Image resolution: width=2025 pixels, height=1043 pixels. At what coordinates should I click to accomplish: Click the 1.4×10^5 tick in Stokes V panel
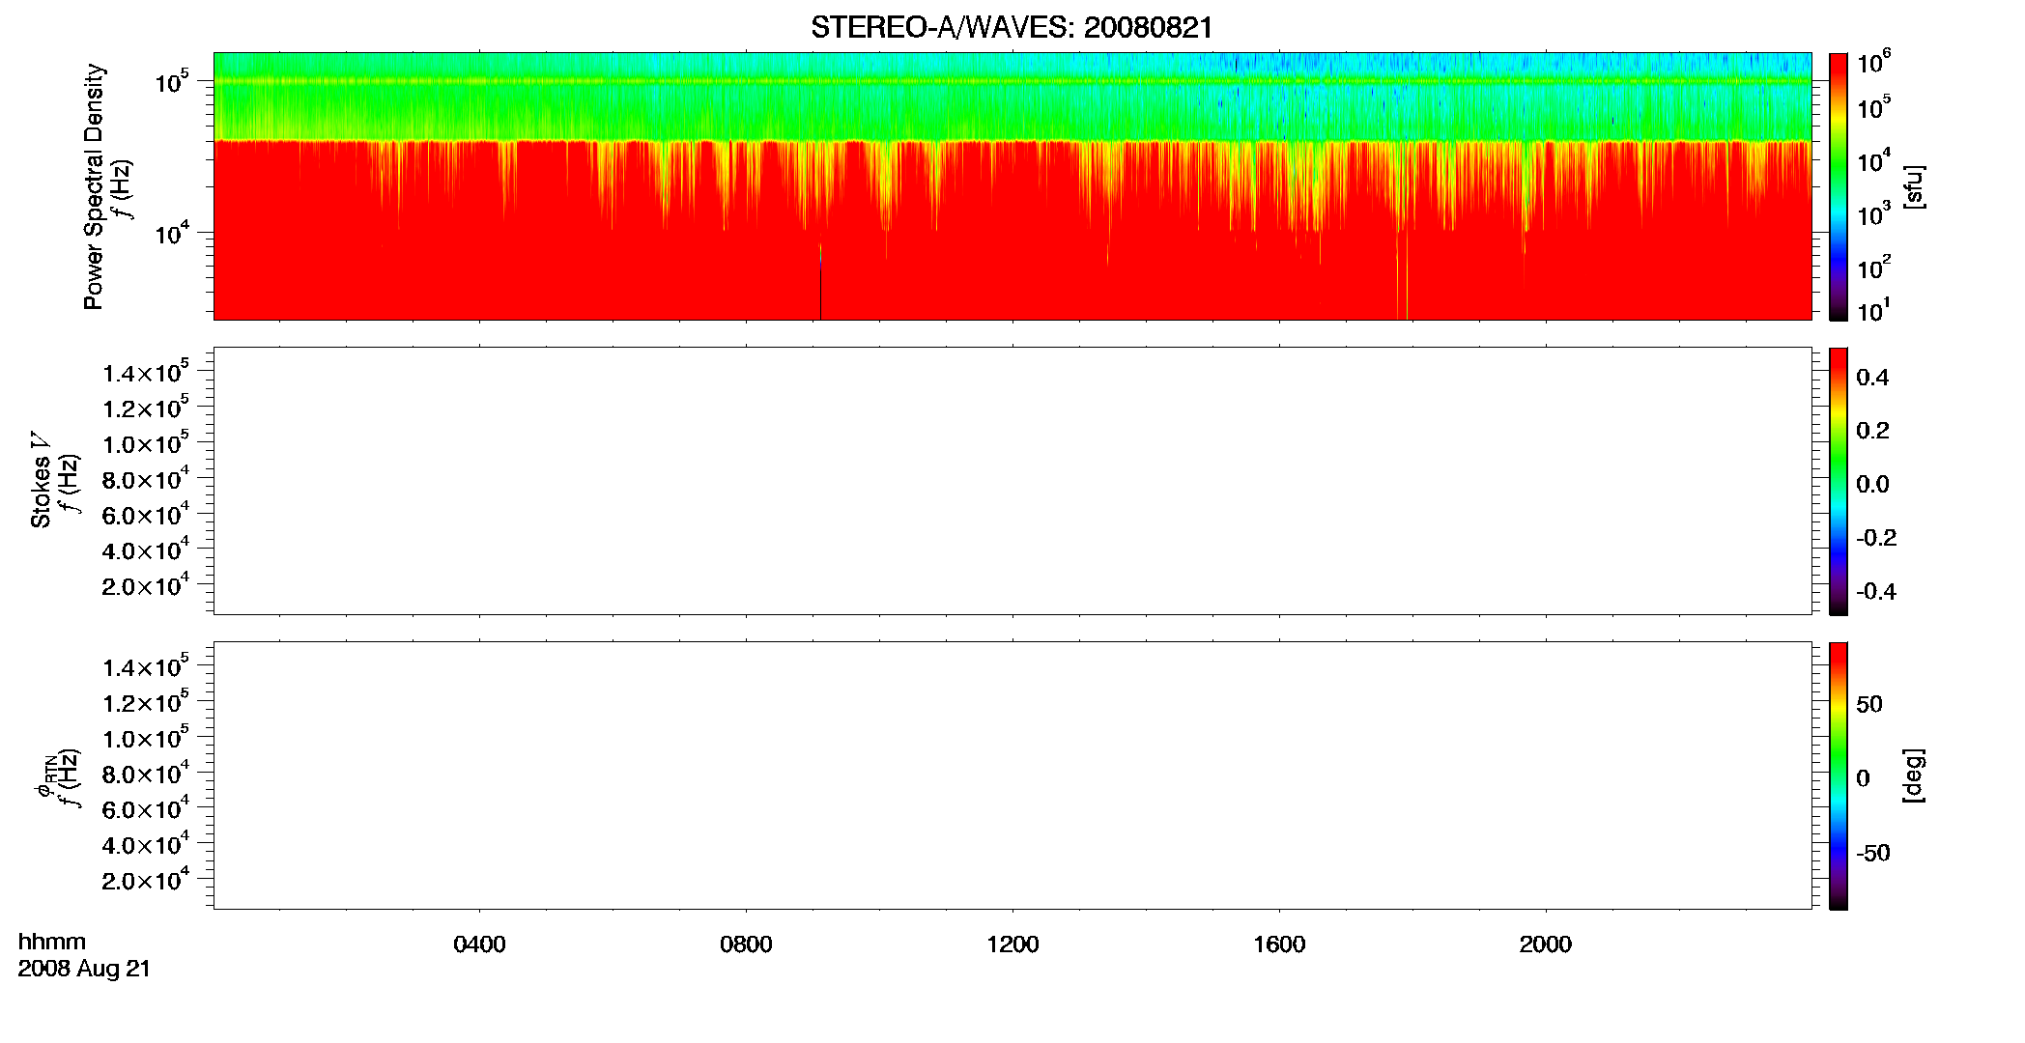click(x=146, y=372)
